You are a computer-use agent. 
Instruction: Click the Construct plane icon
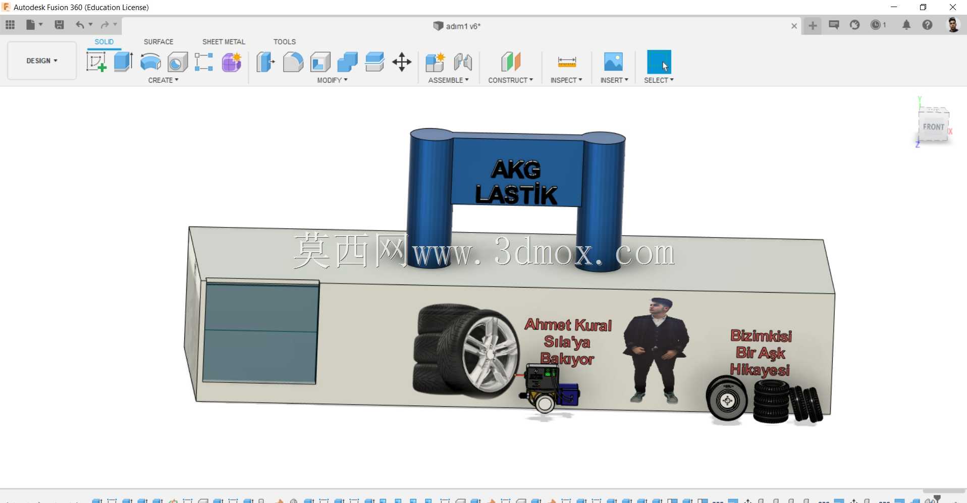tap(511, 62)
